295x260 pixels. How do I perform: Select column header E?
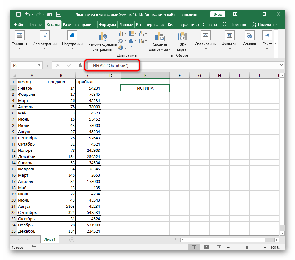pyautogui.click(x=145, y=76)
